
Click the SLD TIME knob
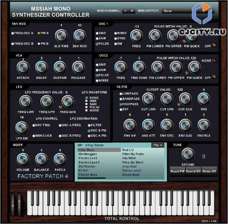(61, 35)
